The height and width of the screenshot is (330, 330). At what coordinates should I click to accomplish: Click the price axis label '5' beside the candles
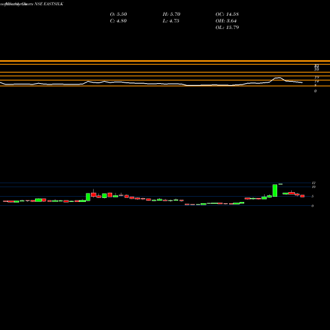pos(312,196)
